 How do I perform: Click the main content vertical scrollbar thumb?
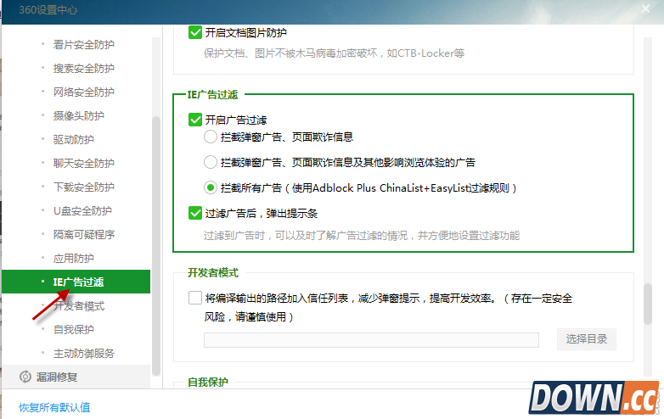point(648,304)
